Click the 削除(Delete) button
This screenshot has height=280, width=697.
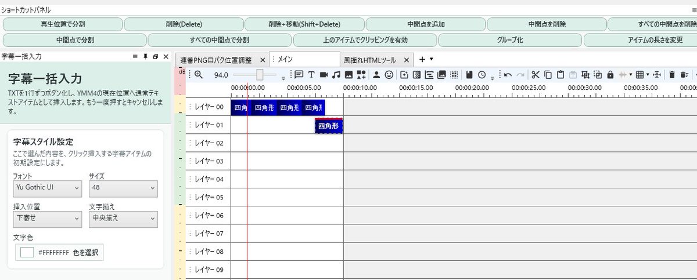point(184,24)
